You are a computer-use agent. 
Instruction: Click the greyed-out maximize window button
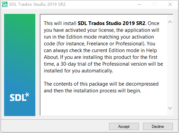coord(155,4)
